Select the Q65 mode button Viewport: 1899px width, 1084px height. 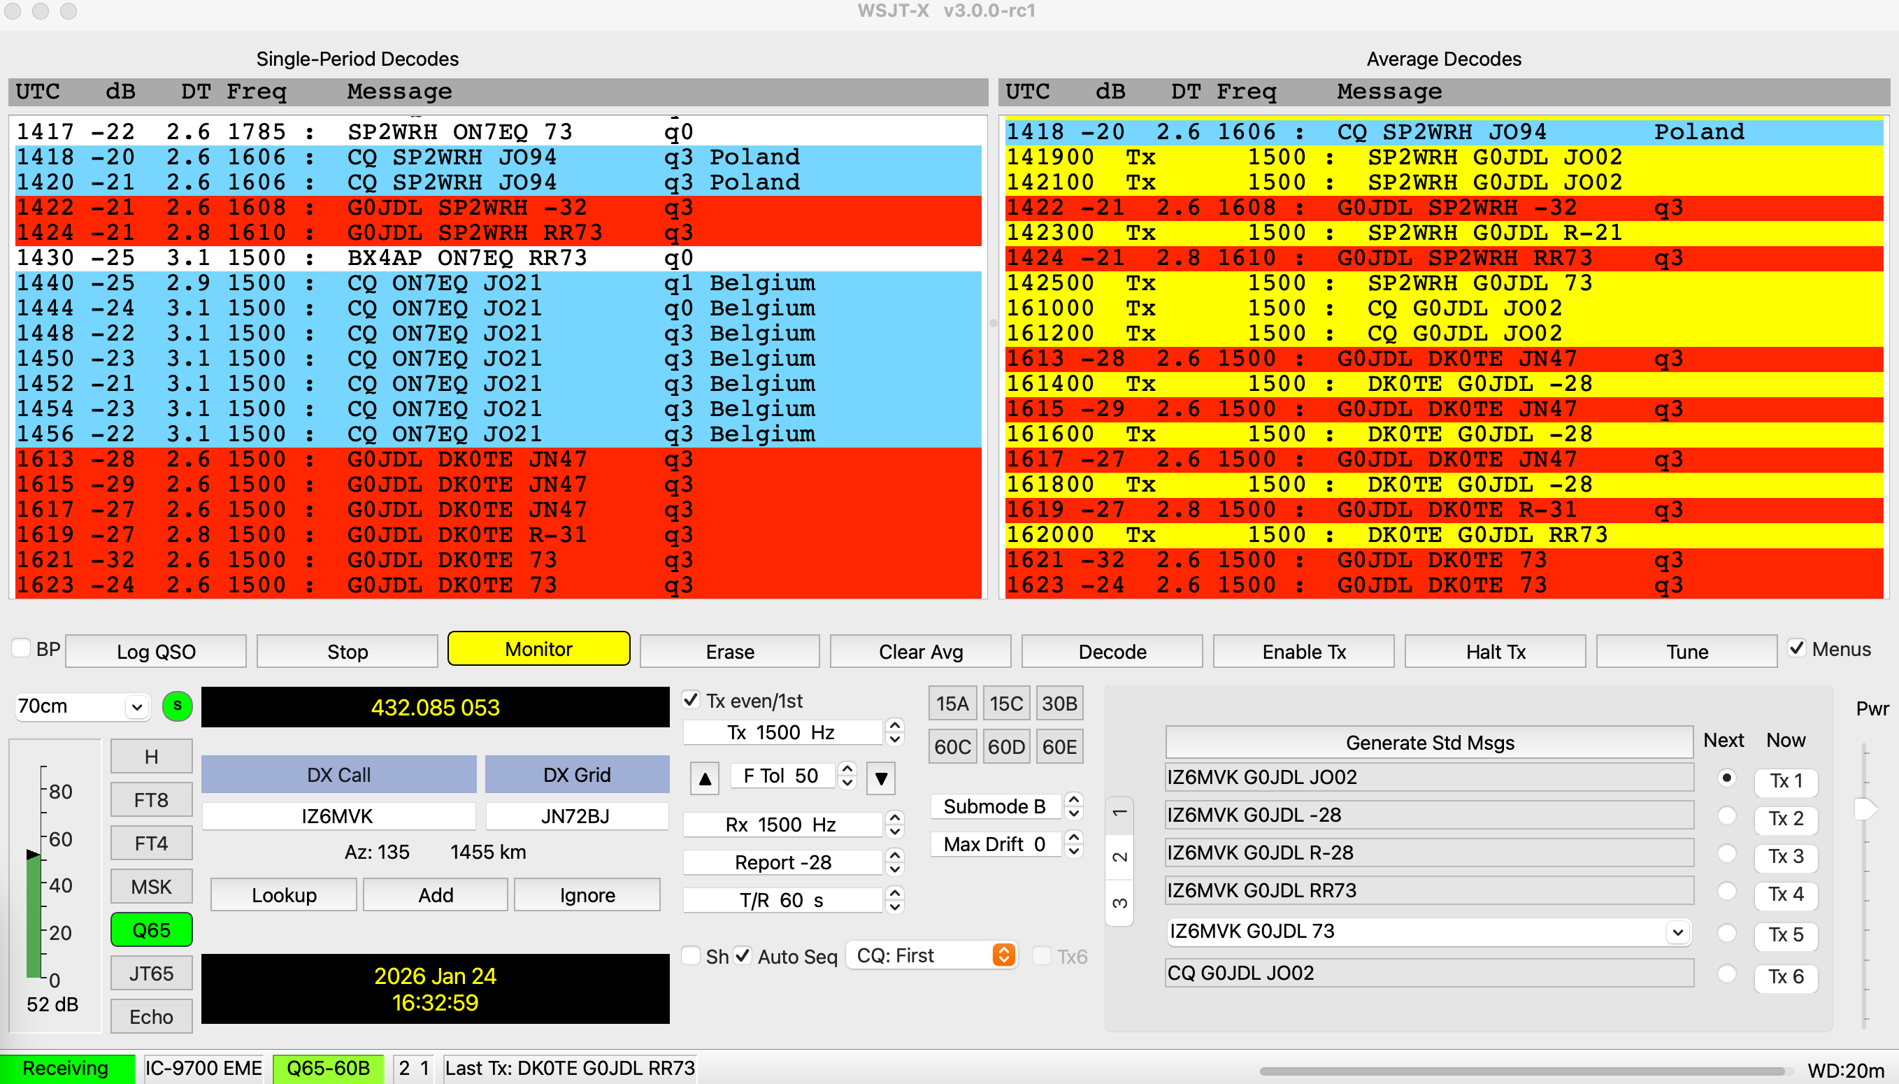[x=151, y=930]
